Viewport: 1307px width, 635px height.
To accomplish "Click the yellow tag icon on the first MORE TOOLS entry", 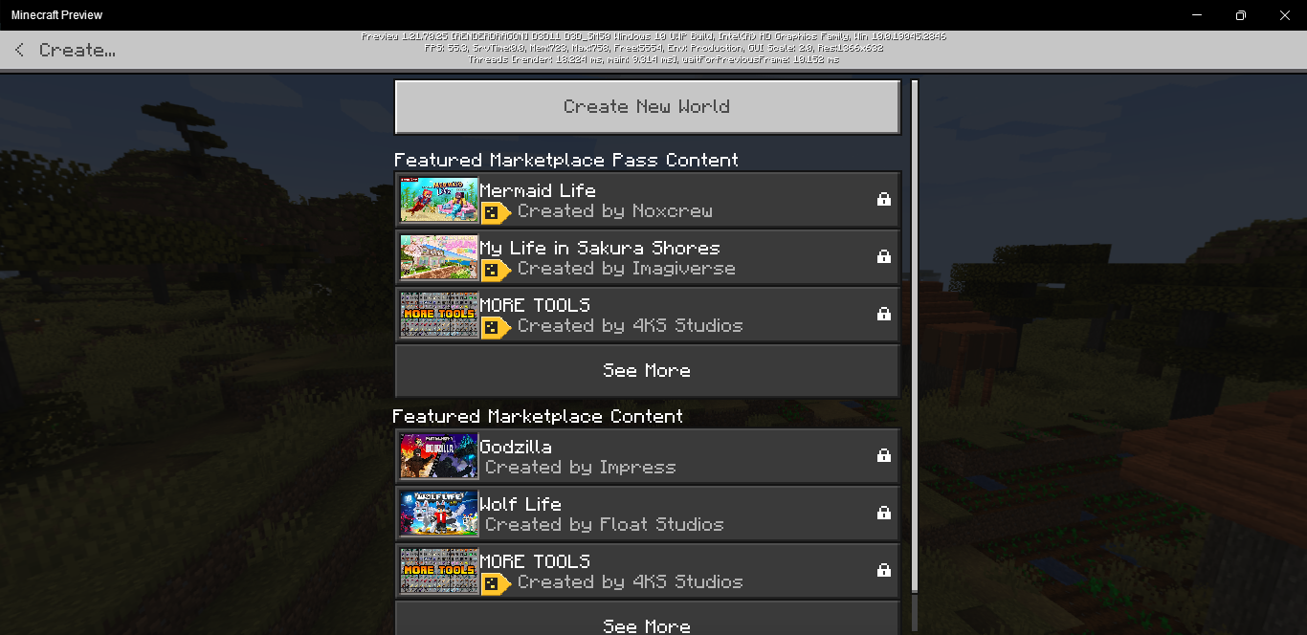I will (x=496, y=326).
